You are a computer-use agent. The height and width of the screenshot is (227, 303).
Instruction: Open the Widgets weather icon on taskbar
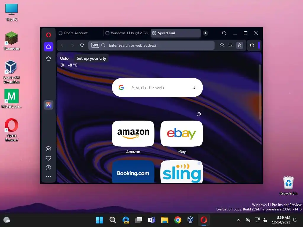[7, 220]
